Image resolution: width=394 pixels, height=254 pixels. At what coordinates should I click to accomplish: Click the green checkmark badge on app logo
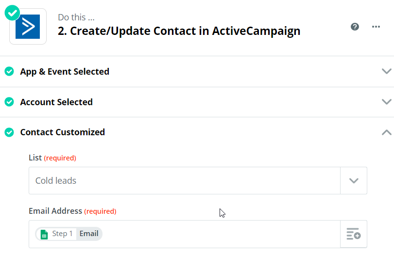click(12, 13)
